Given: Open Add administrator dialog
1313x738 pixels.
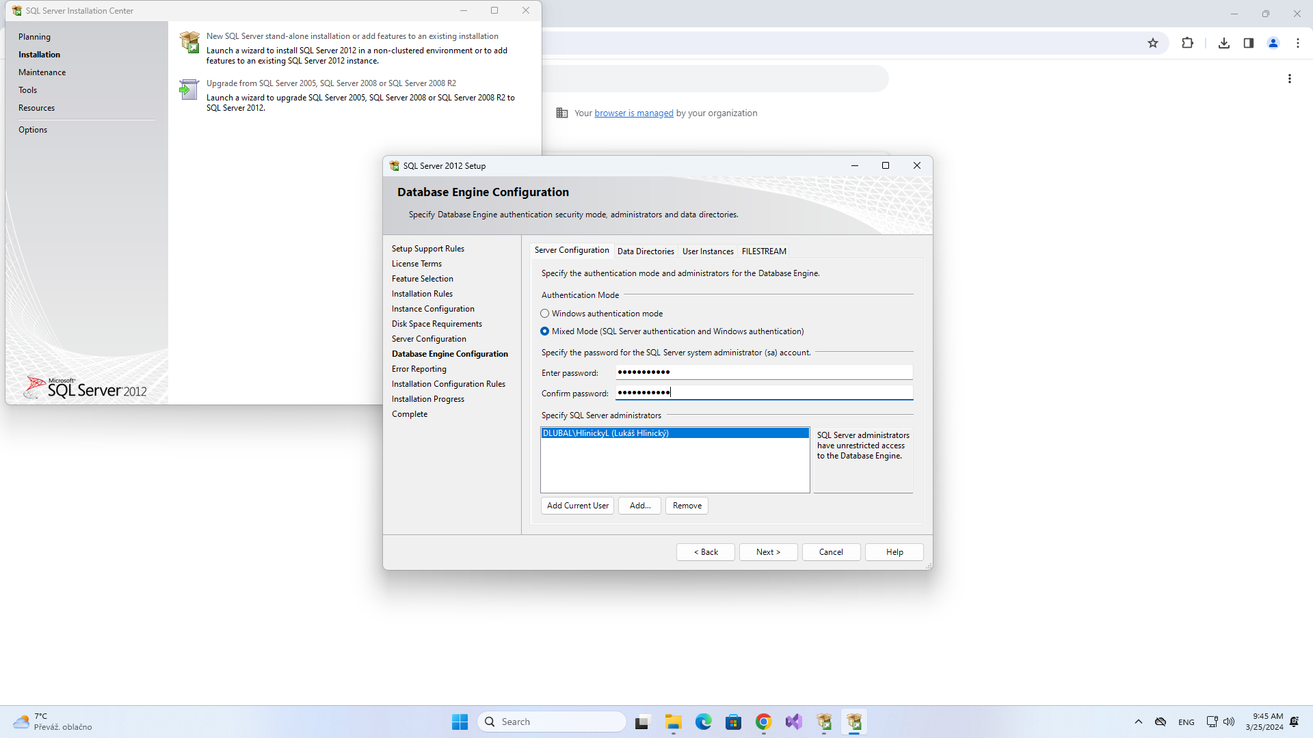Looking at the screenshot, I should click(x=641, y=504).
